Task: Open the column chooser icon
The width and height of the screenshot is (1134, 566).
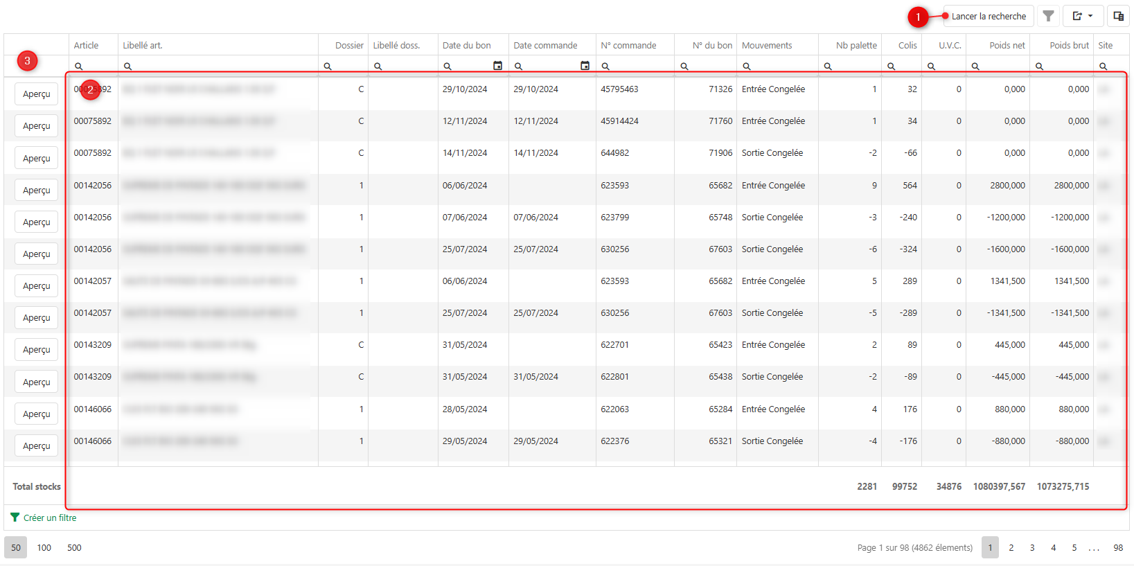Action: click(1118, 16)
